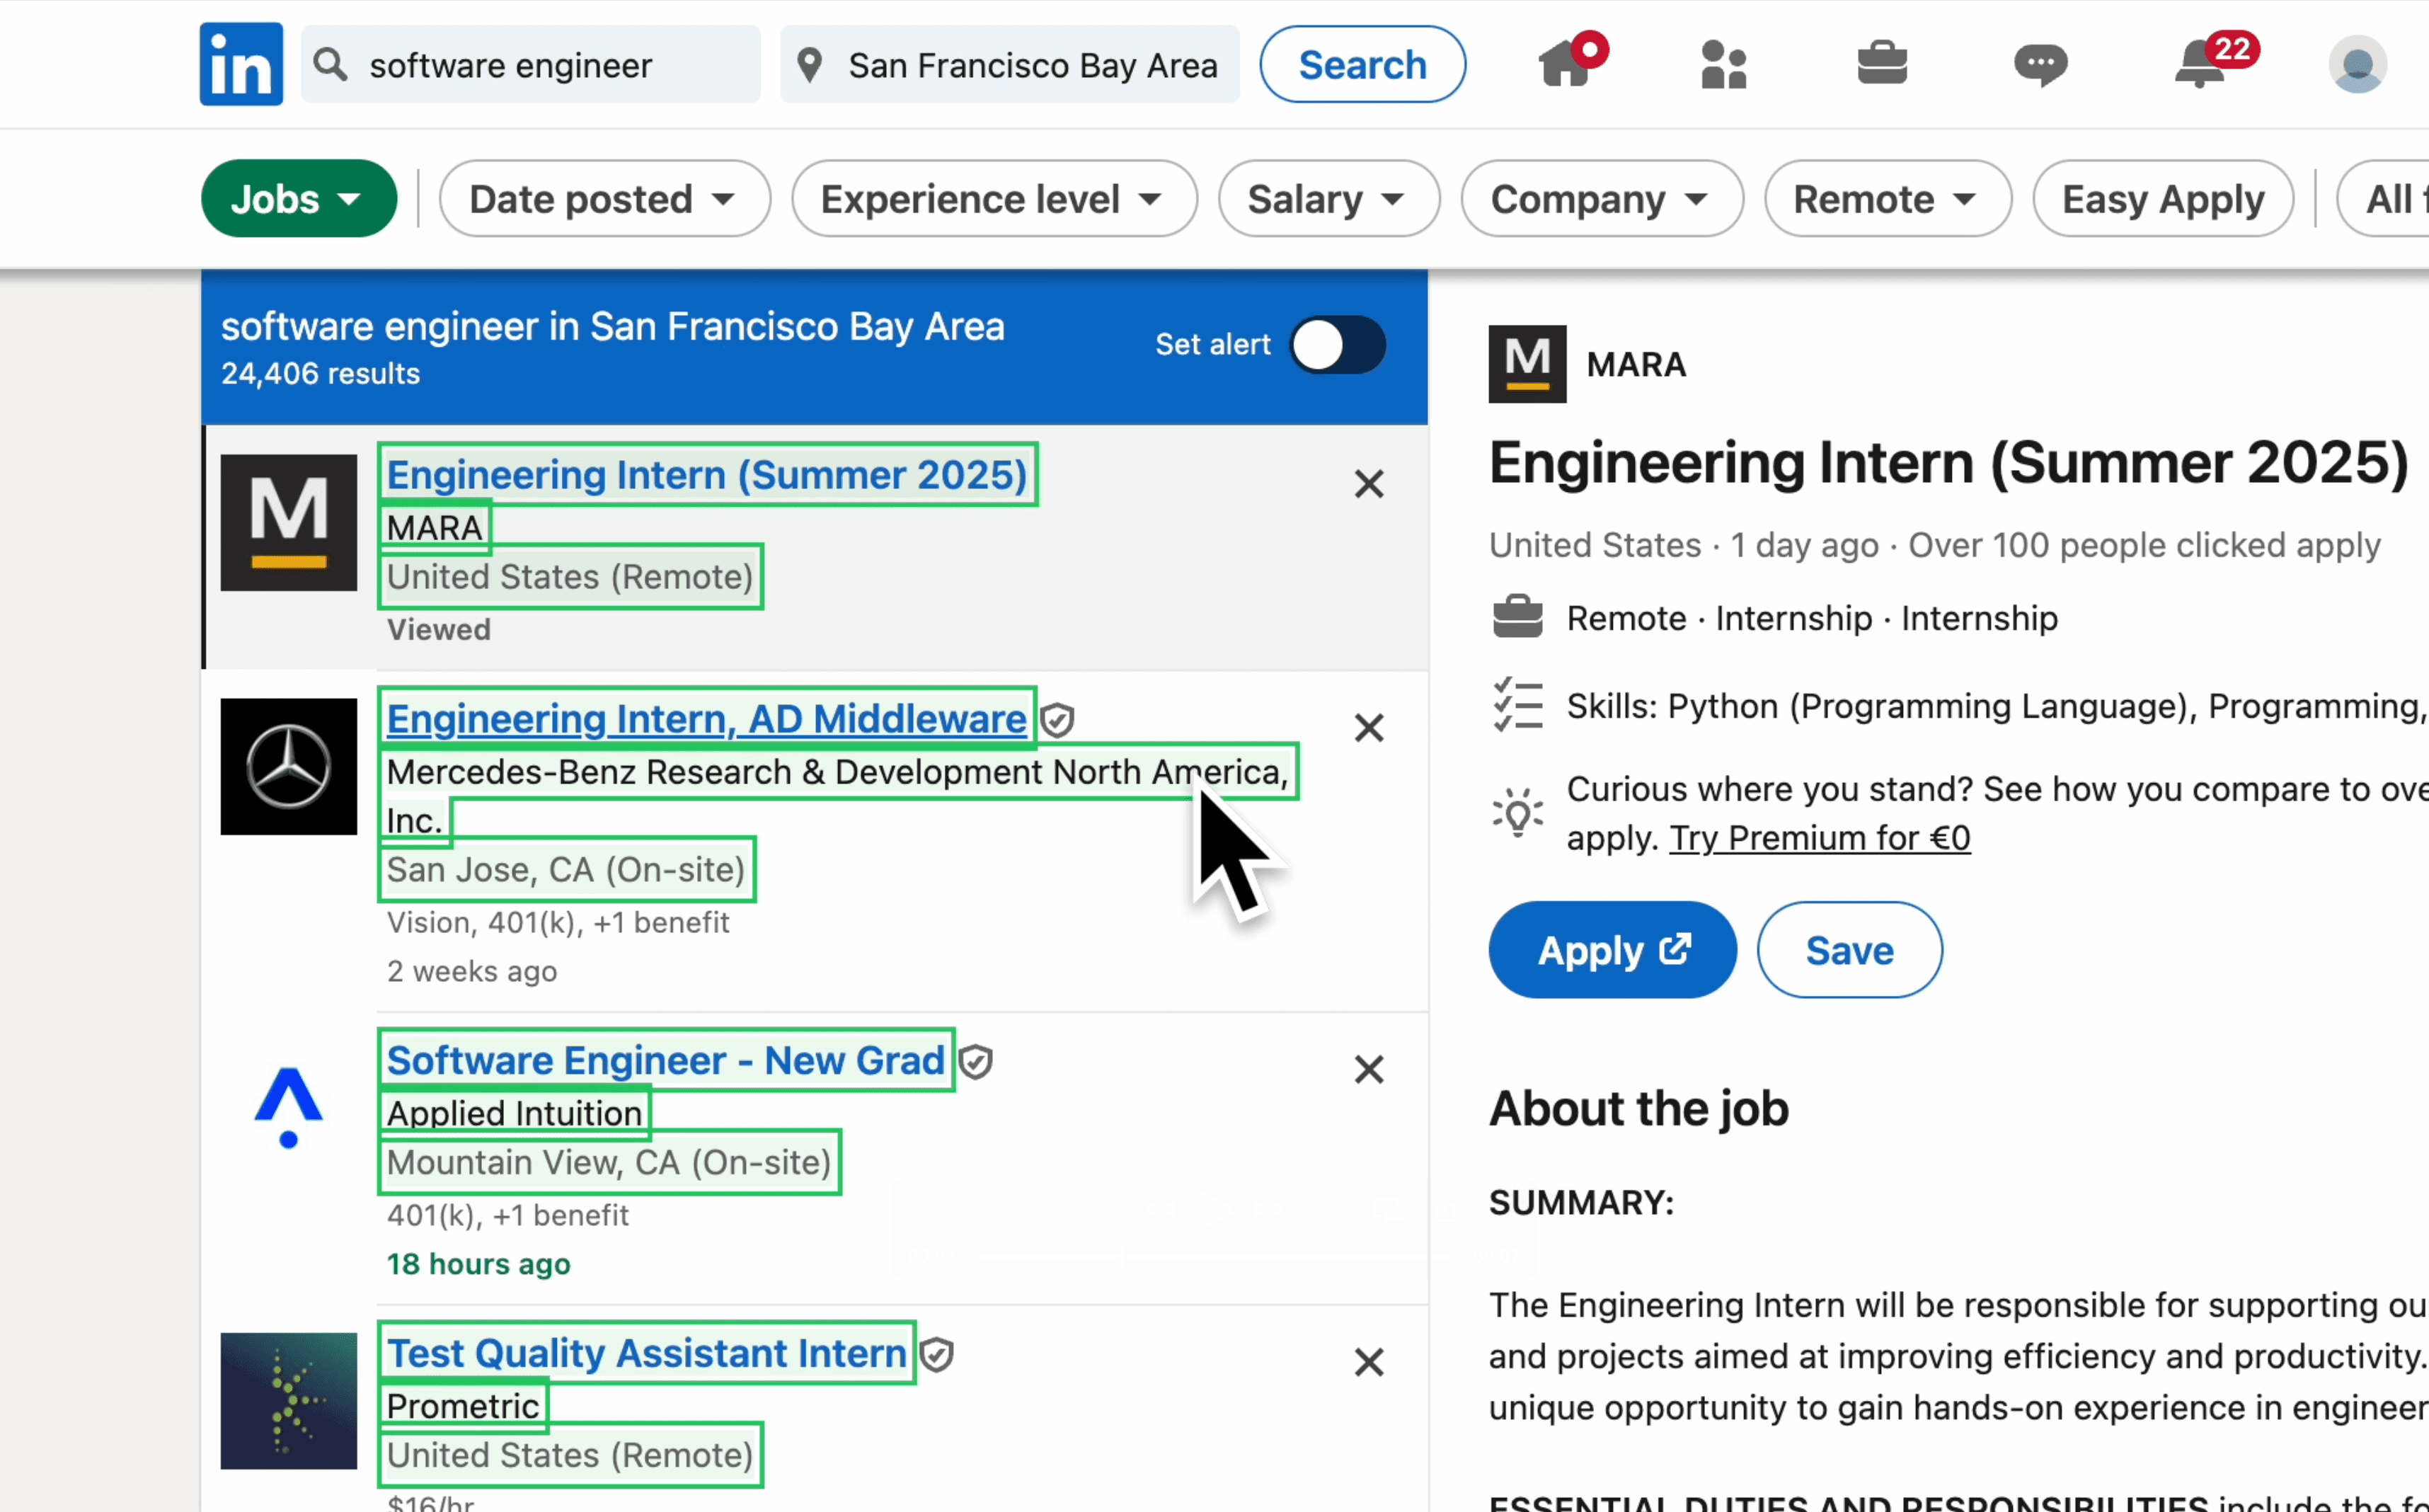The height and width of the screenshot is (1512, 2429).
Task: Enable the Easy Apply filter
Action: point(2163,199)
